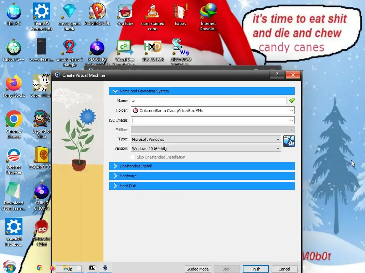This screenshot has height=273, width=365.
Task: Select the uncut gems hindi diamond icon
Action: 70,17
